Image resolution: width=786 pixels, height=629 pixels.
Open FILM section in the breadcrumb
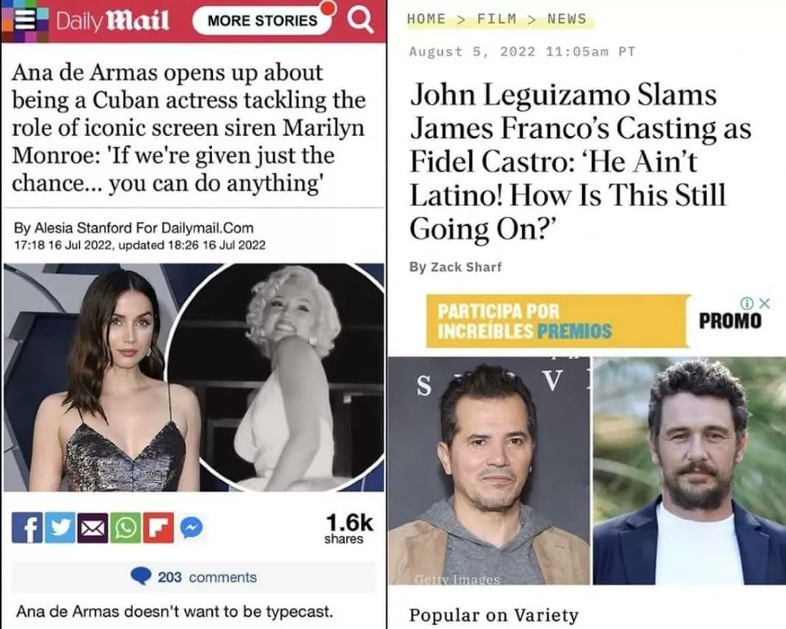496,19
